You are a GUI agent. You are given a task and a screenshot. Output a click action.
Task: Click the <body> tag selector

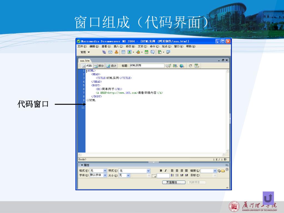(x=82, y=159)
